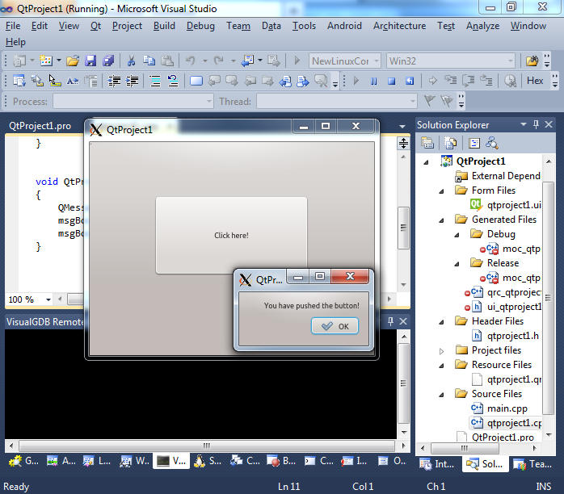Select the V... VisualGDB bottom tab

pyautogui.click(x=170, y=461)
